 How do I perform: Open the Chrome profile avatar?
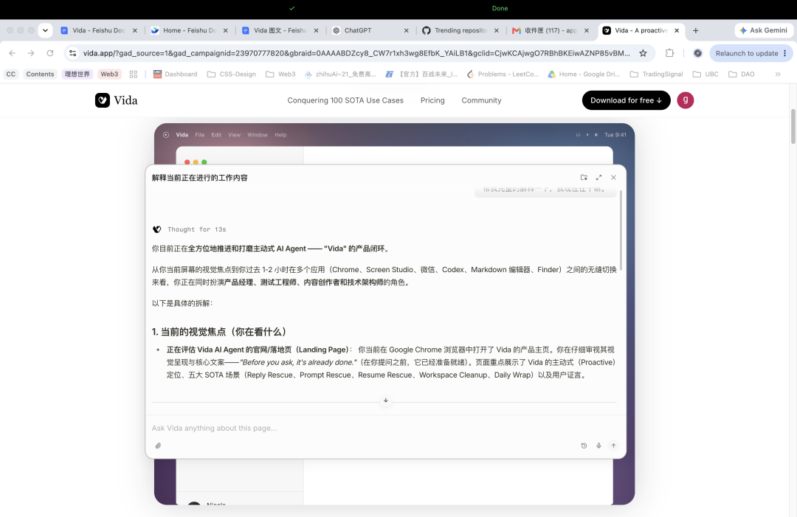698,53
